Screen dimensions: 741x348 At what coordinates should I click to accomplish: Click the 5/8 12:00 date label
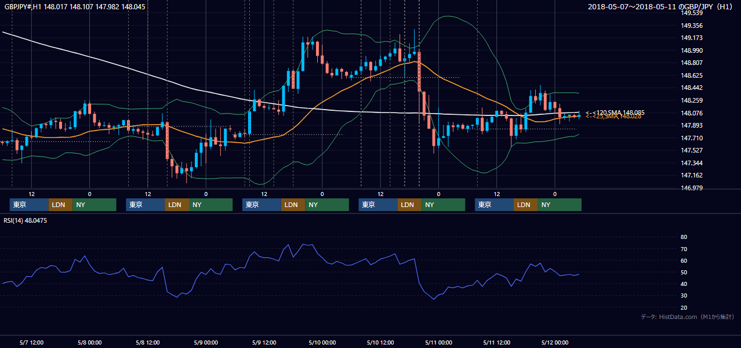[148, 342]
